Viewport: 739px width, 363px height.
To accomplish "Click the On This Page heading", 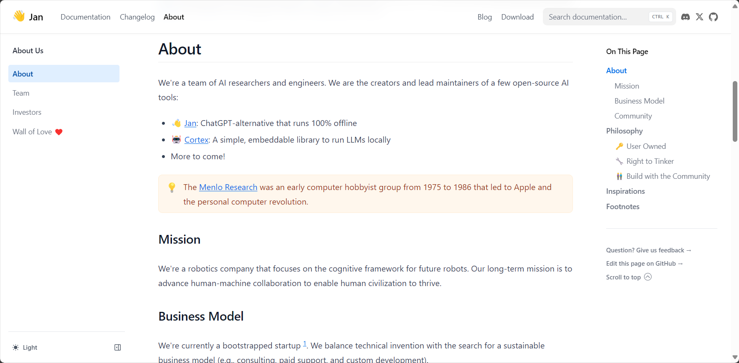I will pos(627,52).
